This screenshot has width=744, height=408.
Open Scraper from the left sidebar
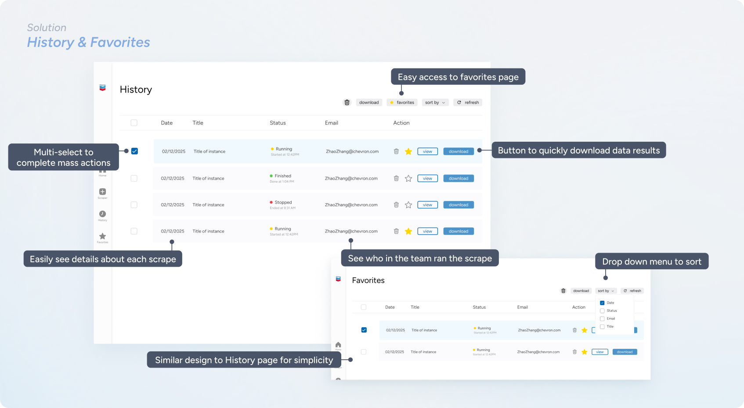point(102,192)
